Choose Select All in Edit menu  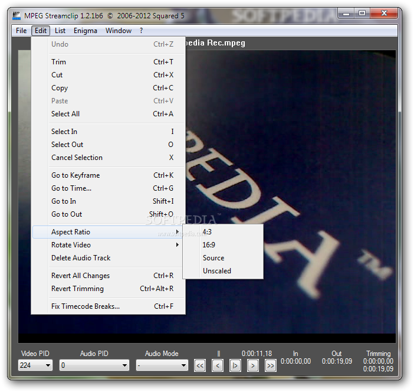[x=108, y=114]
